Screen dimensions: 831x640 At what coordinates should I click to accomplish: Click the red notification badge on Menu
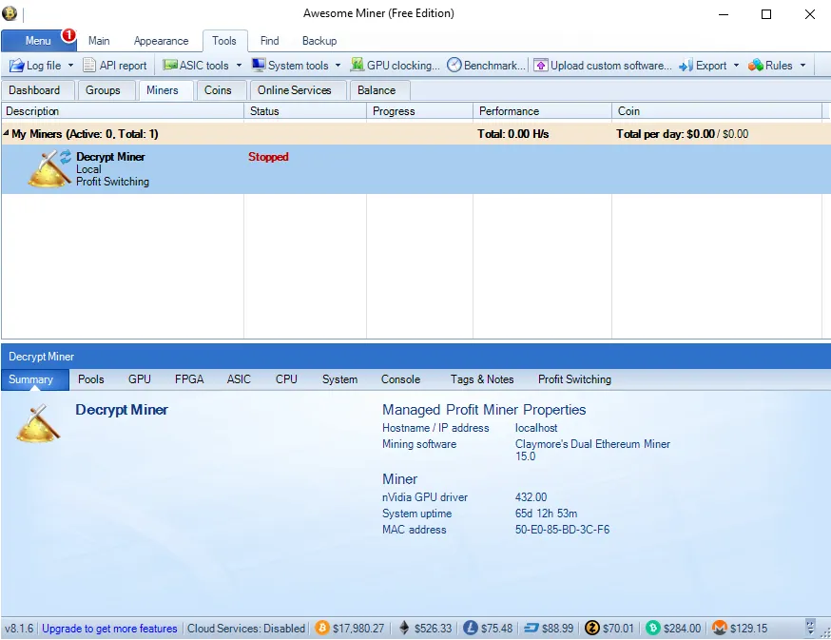tap(68, 35)
